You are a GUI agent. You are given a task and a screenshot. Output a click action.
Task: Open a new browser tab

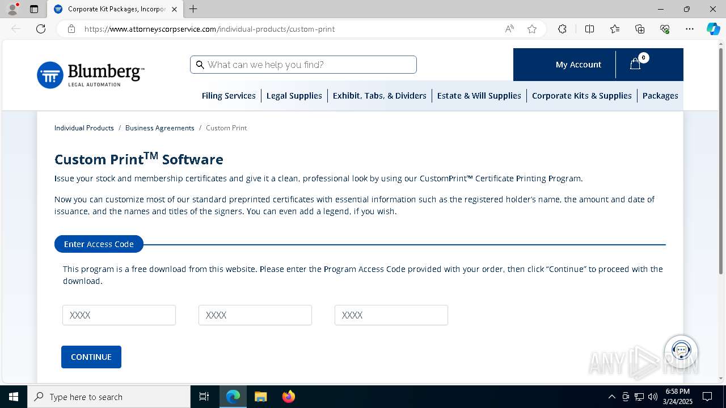[193, 9]
